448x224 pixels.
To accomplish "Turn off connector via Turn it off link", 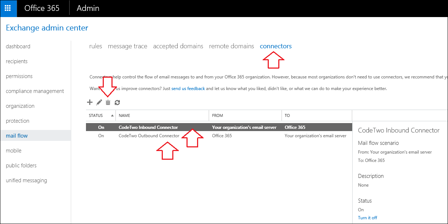I will [x=368, y=218].
